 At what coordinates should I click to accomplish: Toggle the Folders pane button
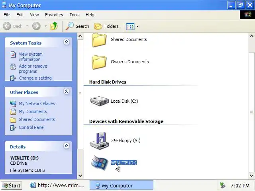(x=106, y=26)
